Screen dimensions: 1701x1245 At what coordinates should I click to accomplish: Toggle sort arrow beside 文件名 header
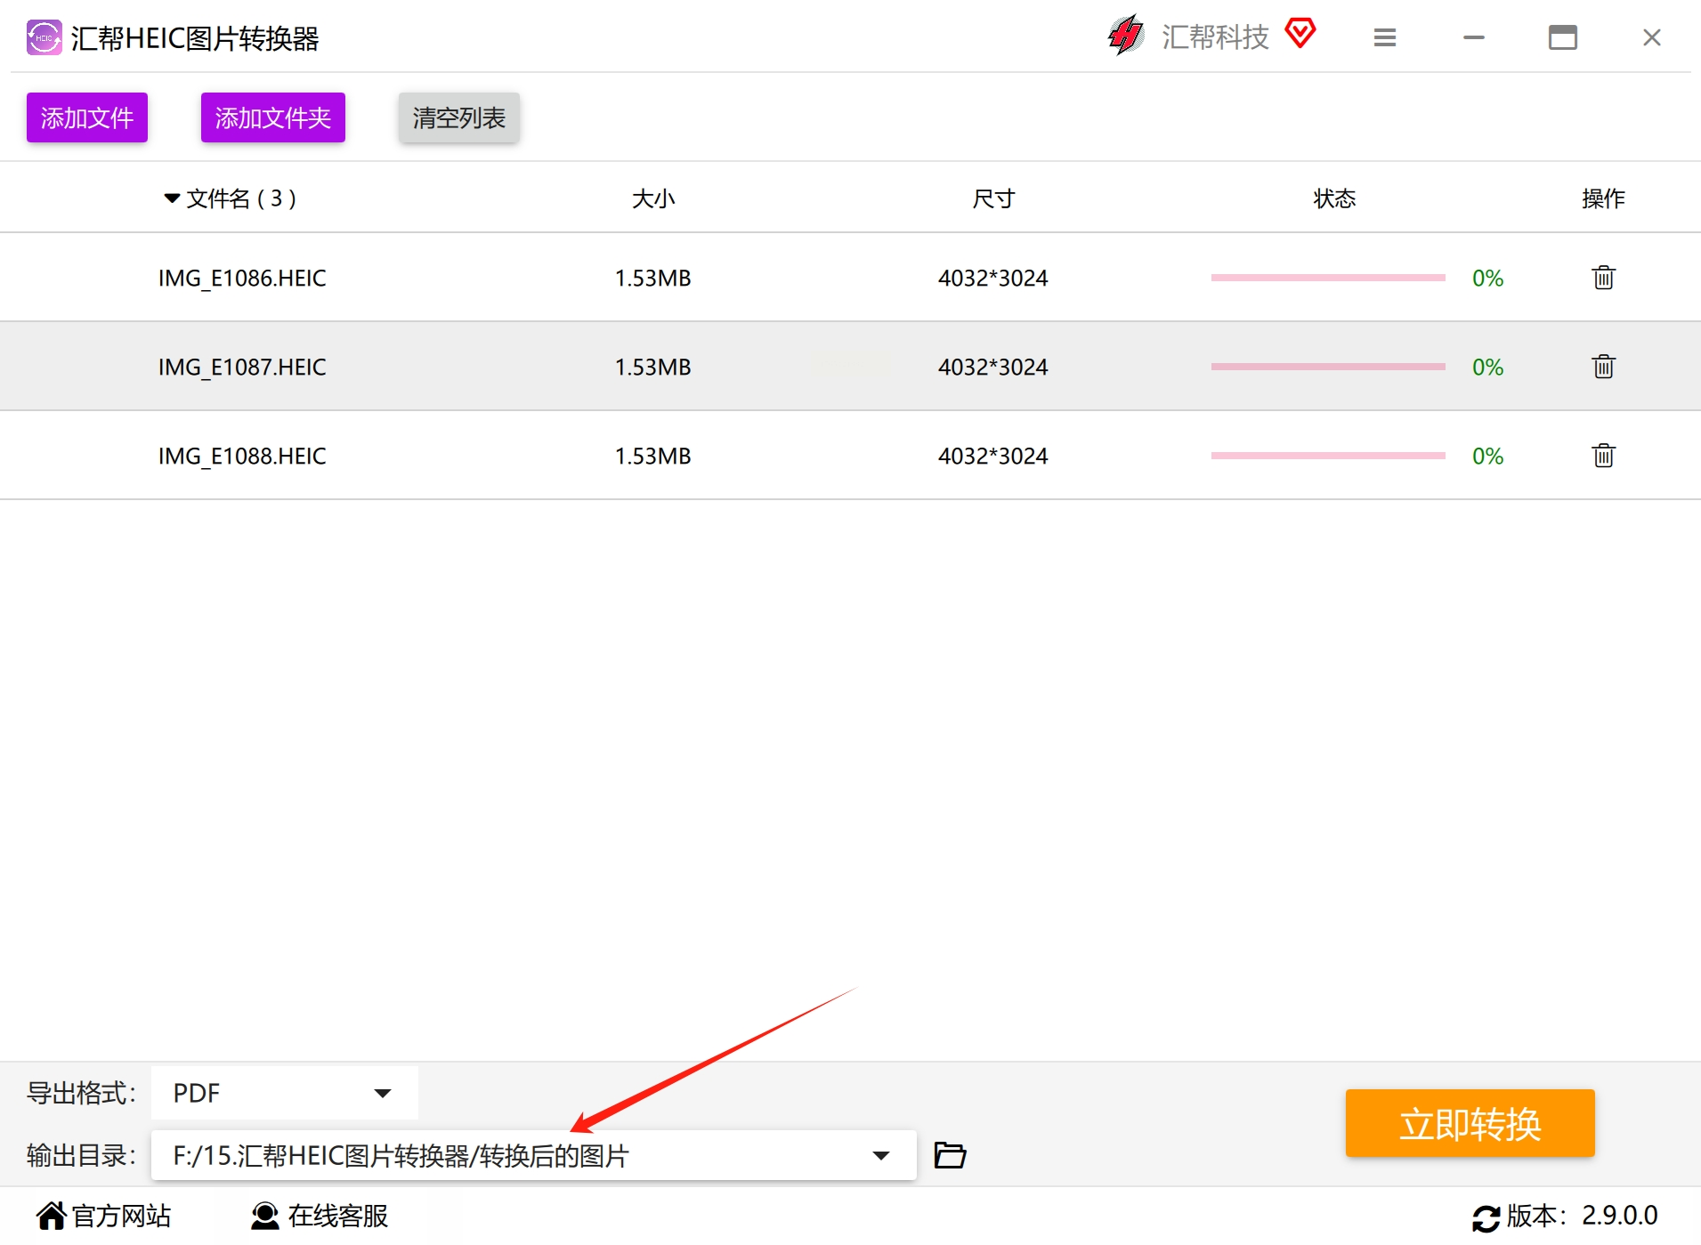(172, 198)
